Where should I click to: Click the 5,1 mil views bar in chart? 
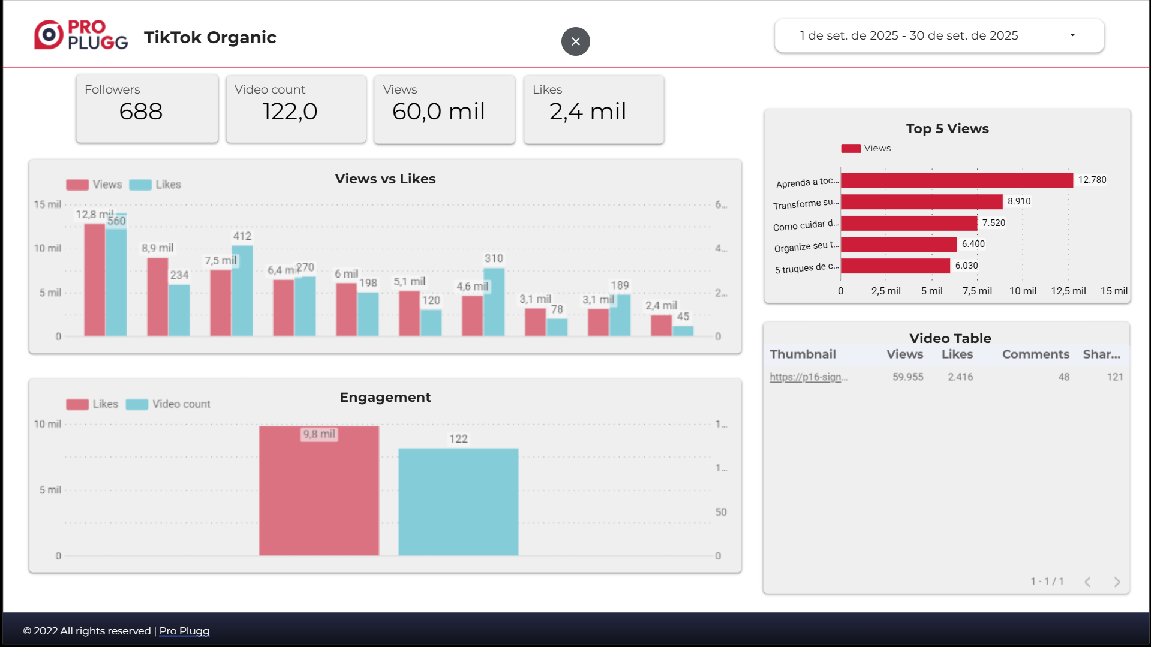[410, 314]
